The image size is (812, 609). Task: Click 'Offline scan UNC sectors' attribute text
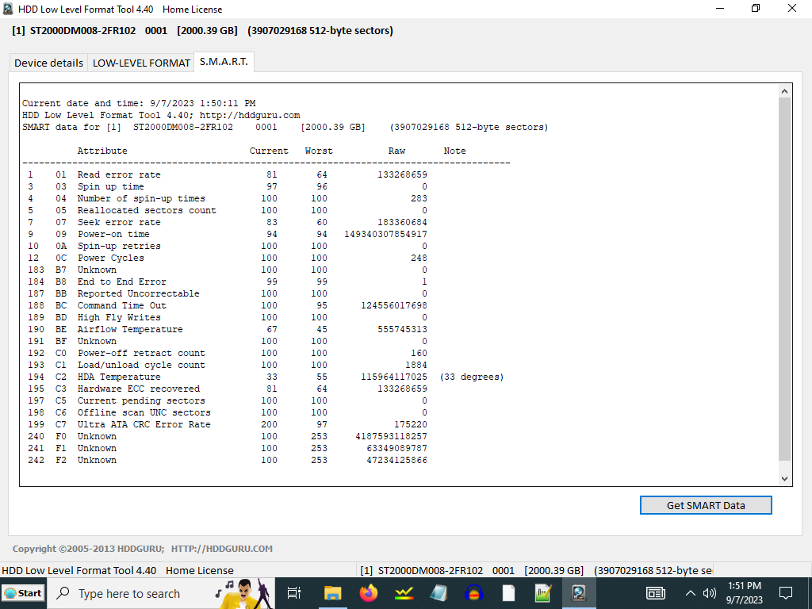[144, 412]
